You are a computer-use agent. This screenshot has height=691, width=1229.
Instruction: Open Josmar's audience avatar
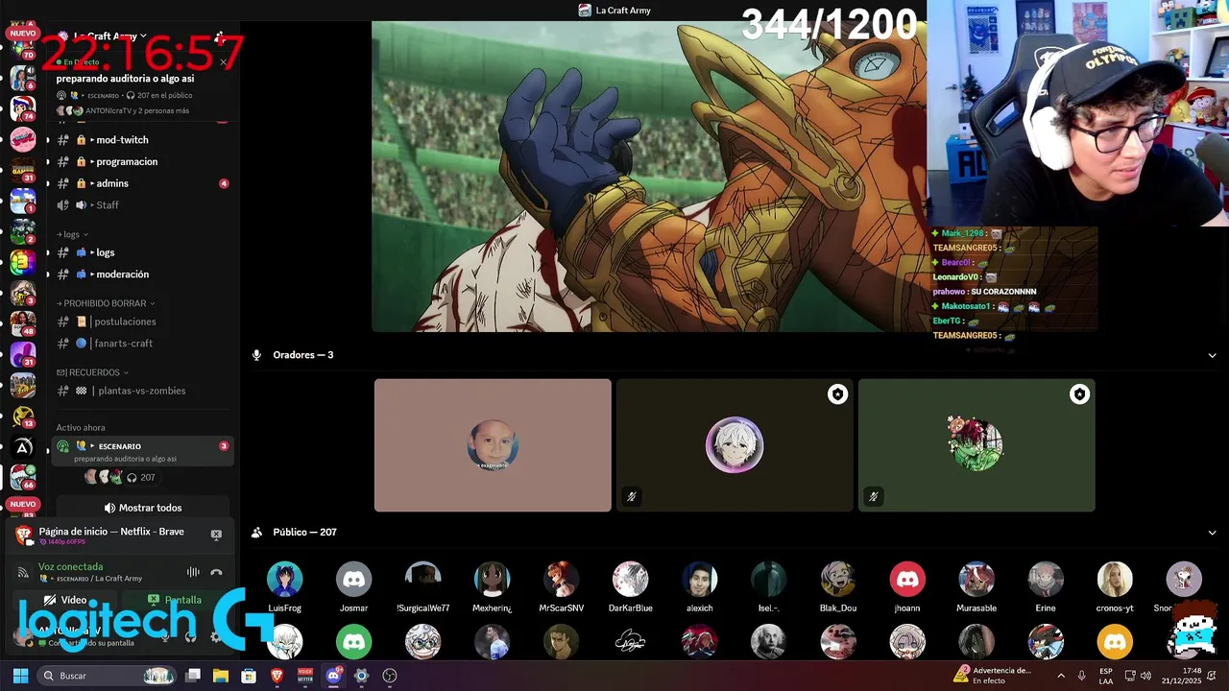pyautogui.click(x=353, y=580)
